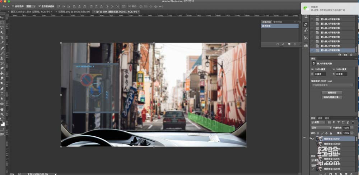Click the 转换为链接对象 button
The width and height of the screenshot is (359, 175).
[x=332, y=97]
